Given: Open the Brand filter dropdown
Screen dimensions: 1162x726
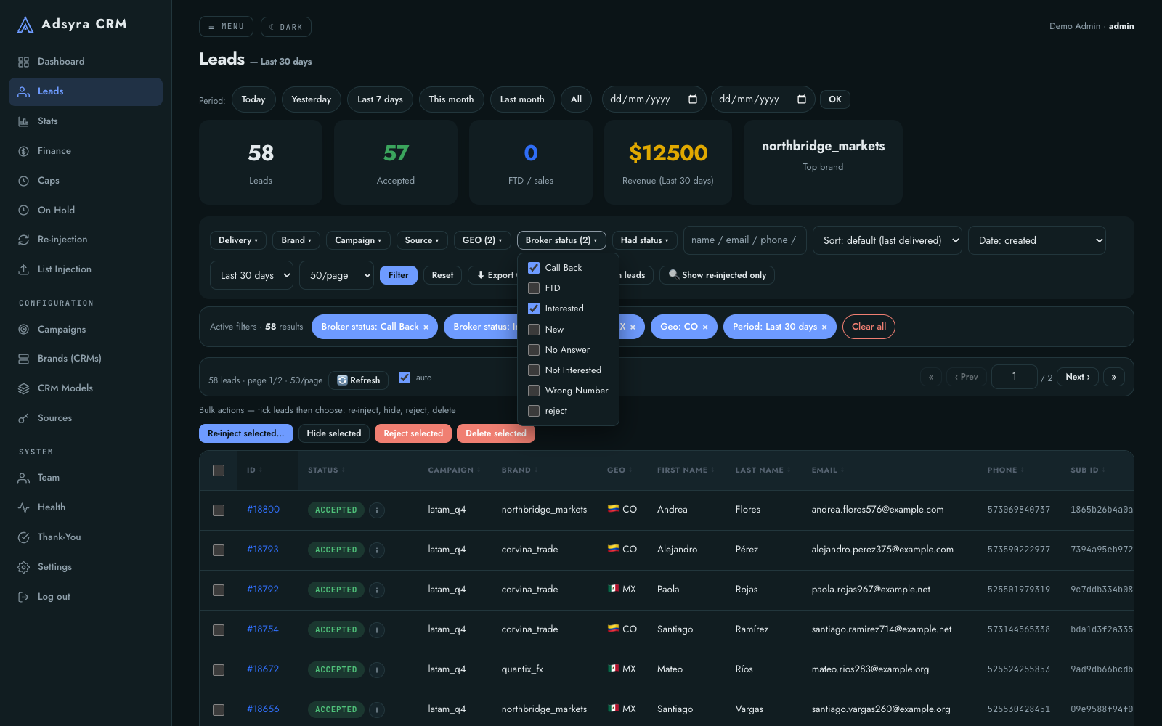Looking at the screenshot, I should [x=296, y=240].
